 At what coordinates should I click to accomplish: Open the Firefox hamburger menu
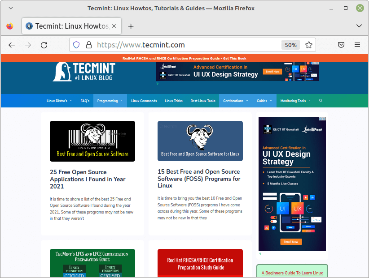pos(357,45)
